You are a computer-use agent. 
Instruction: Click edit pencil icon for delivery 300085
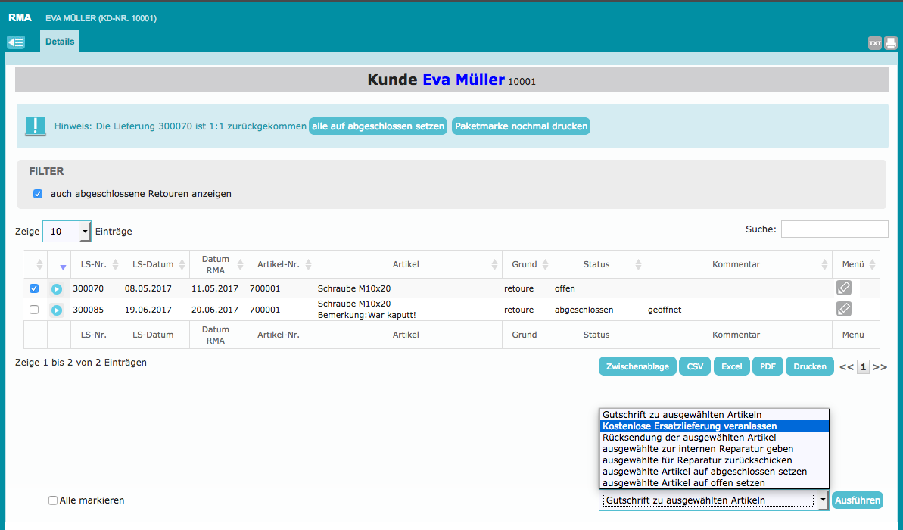click(x=843, y=309)
